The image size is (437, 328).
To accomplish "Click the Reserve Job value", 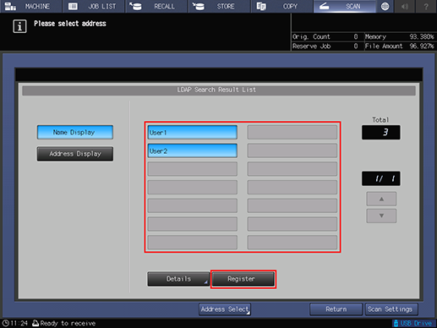I will pyautogui.click(x=356, y=46).
